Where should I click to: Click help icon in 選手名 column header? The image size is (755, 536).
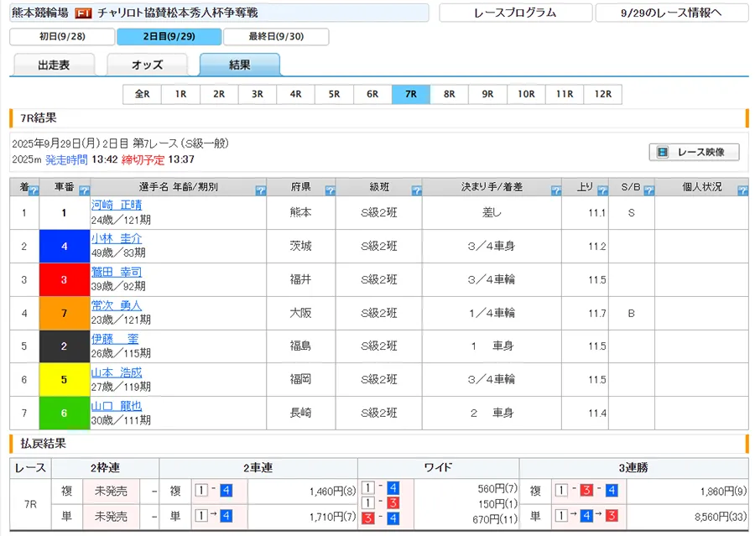[259, 191]
